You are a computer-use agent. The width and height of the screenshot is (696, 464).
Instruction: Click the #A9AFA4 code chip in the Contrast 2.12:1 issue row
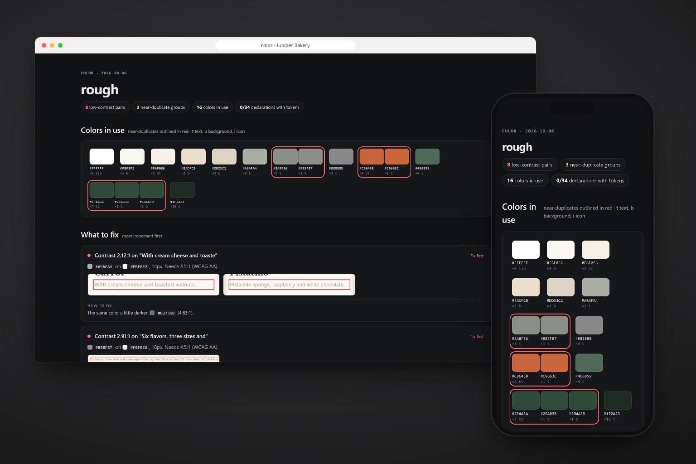pyautogui.click(x=104, y=267)
